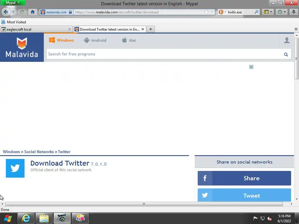Open File Explorer from the taskbar
The height and width of the screenshot is (224, 299).
[44, 218]
